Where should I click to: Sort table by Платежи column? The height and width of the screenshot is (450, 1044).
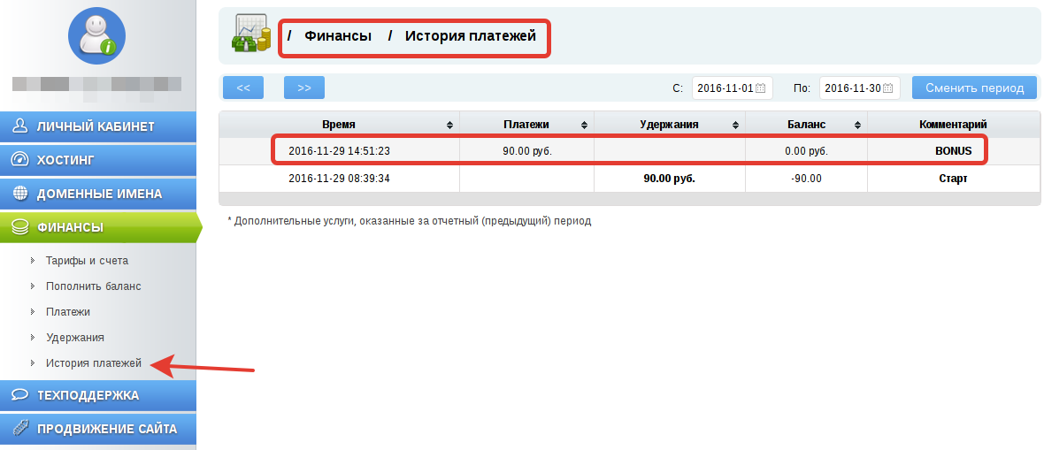coord(584,126)
